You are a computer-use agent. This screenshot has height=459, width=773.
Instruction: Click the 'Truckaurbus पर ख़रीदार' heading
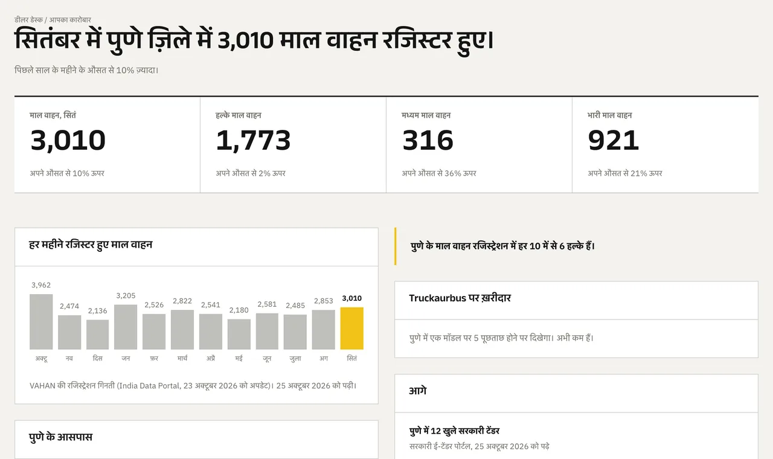[x=460, y=298]
